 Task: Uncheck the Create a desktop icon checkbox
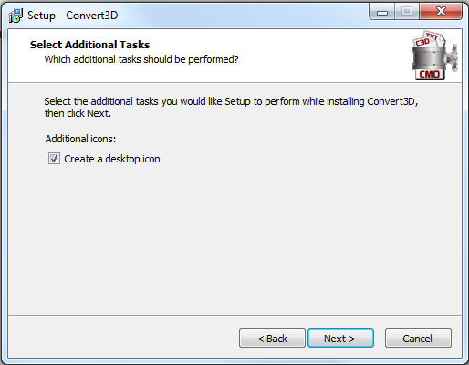pos(54,159)
